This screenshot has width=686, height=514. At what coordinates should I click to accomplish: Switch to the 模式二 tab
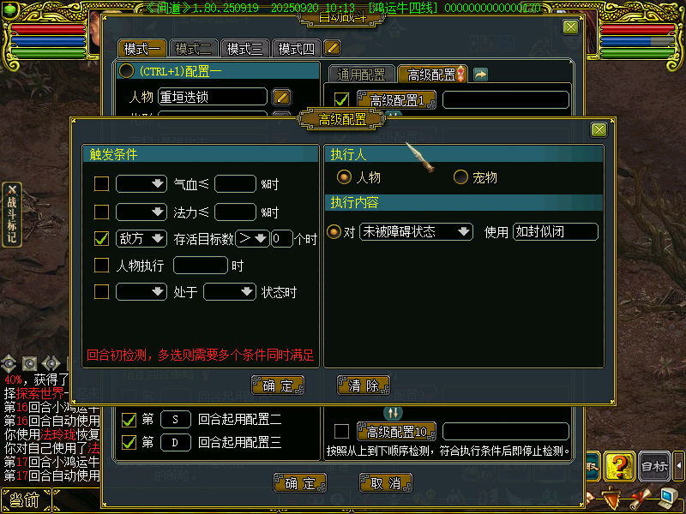[x=194, y=49]
